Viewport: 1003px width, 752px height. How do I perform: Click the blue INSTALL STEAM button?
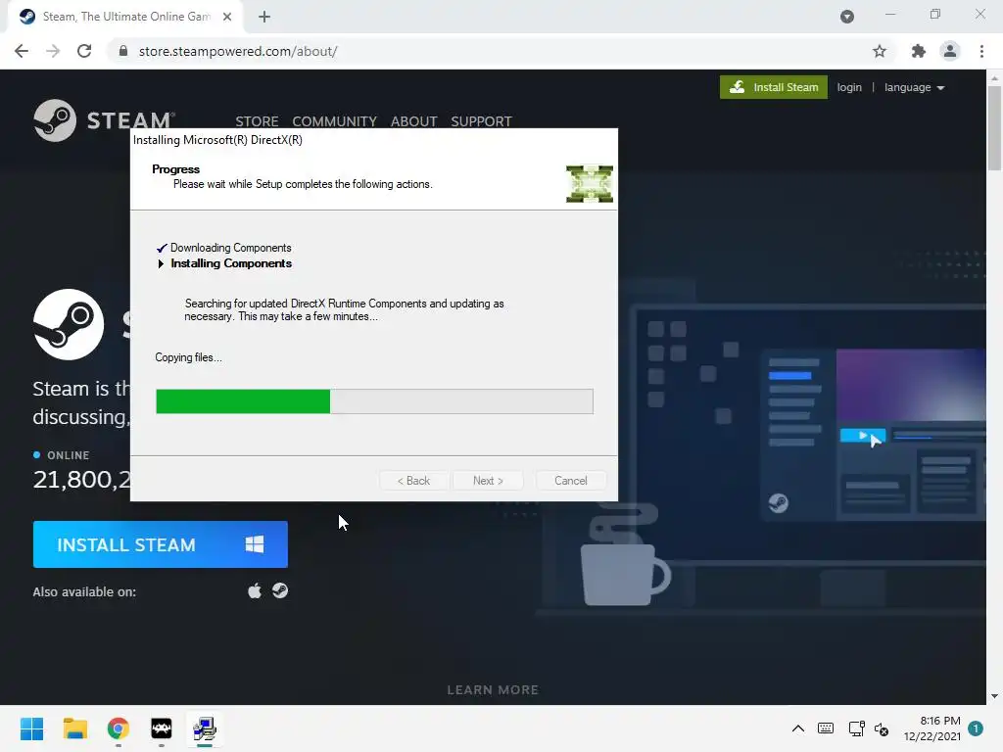point(160,544)
